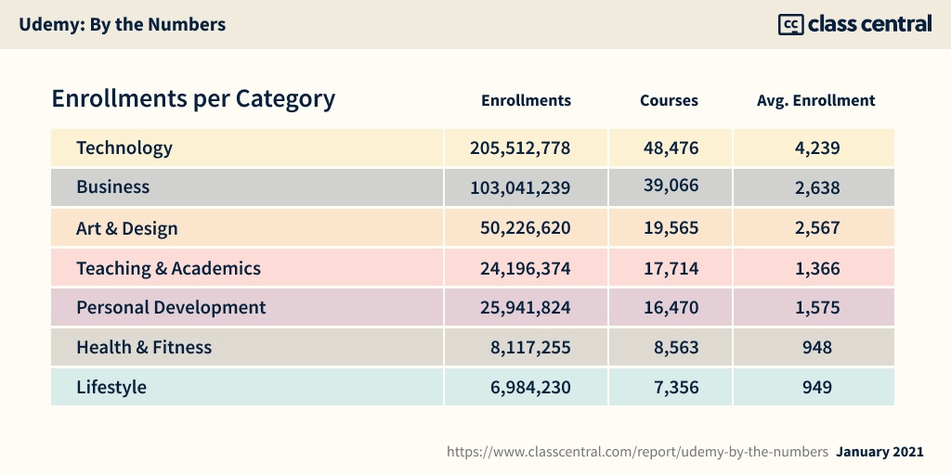Click the Health & Fitness row label
Screen dimensions: 951x475
(x=144, y=347)
